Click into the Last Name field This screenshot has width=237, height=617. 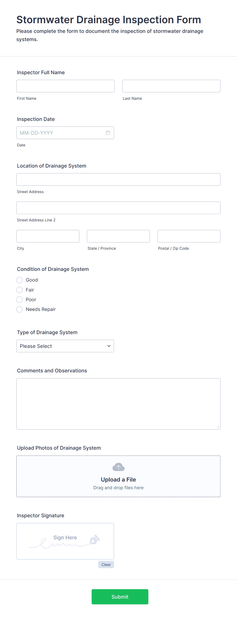coord(171,86)
